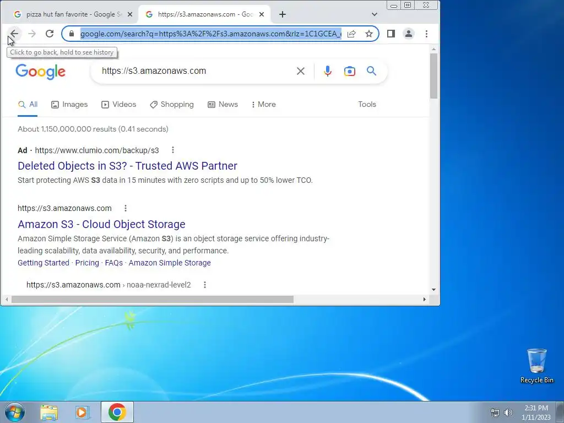Switch to Images results
Screen dimensions: 564x423
click(69, 104)
